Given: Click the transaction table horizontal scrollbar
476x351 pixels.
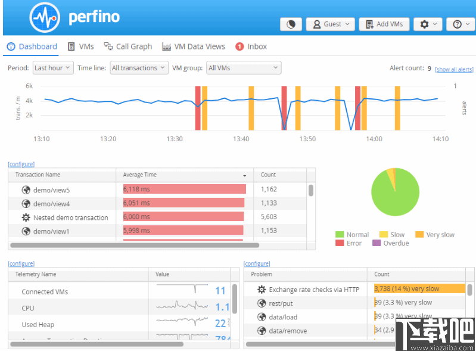Looking at the screenshot, I should (x=135, y=245).
